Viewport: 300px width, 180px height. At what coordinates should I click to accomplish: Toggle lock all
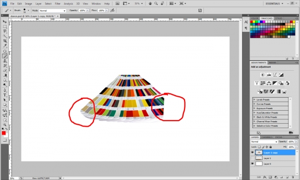pyautogui.click(x=270, y=147)
